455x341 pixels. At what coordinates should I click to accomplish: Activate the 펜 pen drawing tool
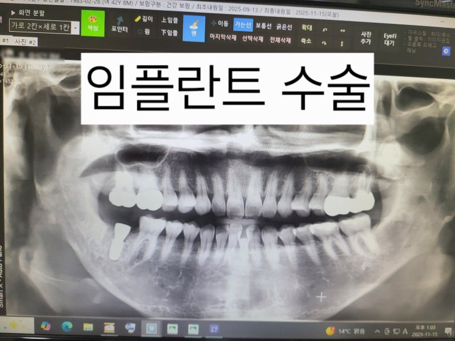point(194,29)
